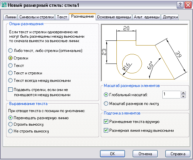Image resolution: width=193 pixels, height=160 pixels.
Task: Go to Основные единицы tab
Action: pos(114,17)
